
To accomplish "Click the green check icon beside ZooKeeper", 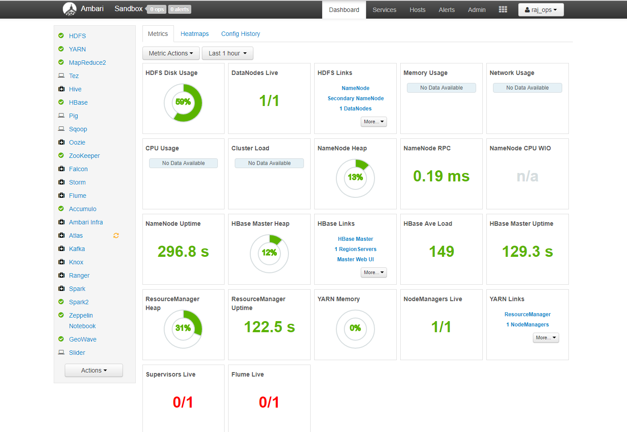I will point(61,155).
